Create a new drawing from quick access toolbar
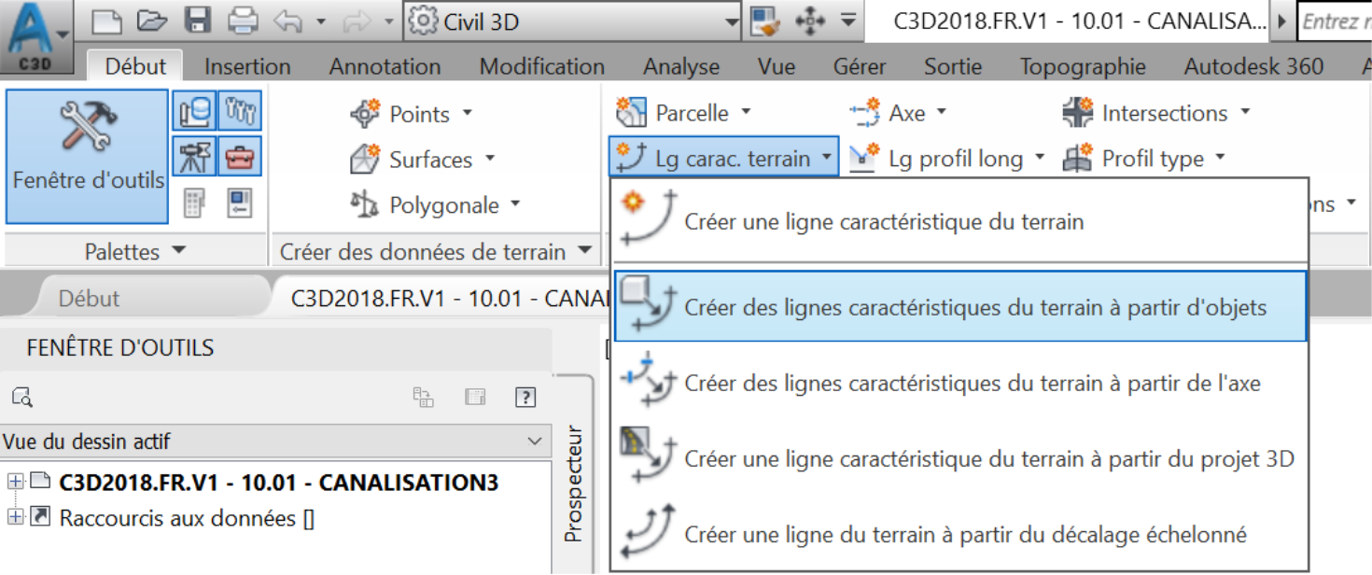Viewport: 1372px width, 575px height. click(x=108, y=21)
